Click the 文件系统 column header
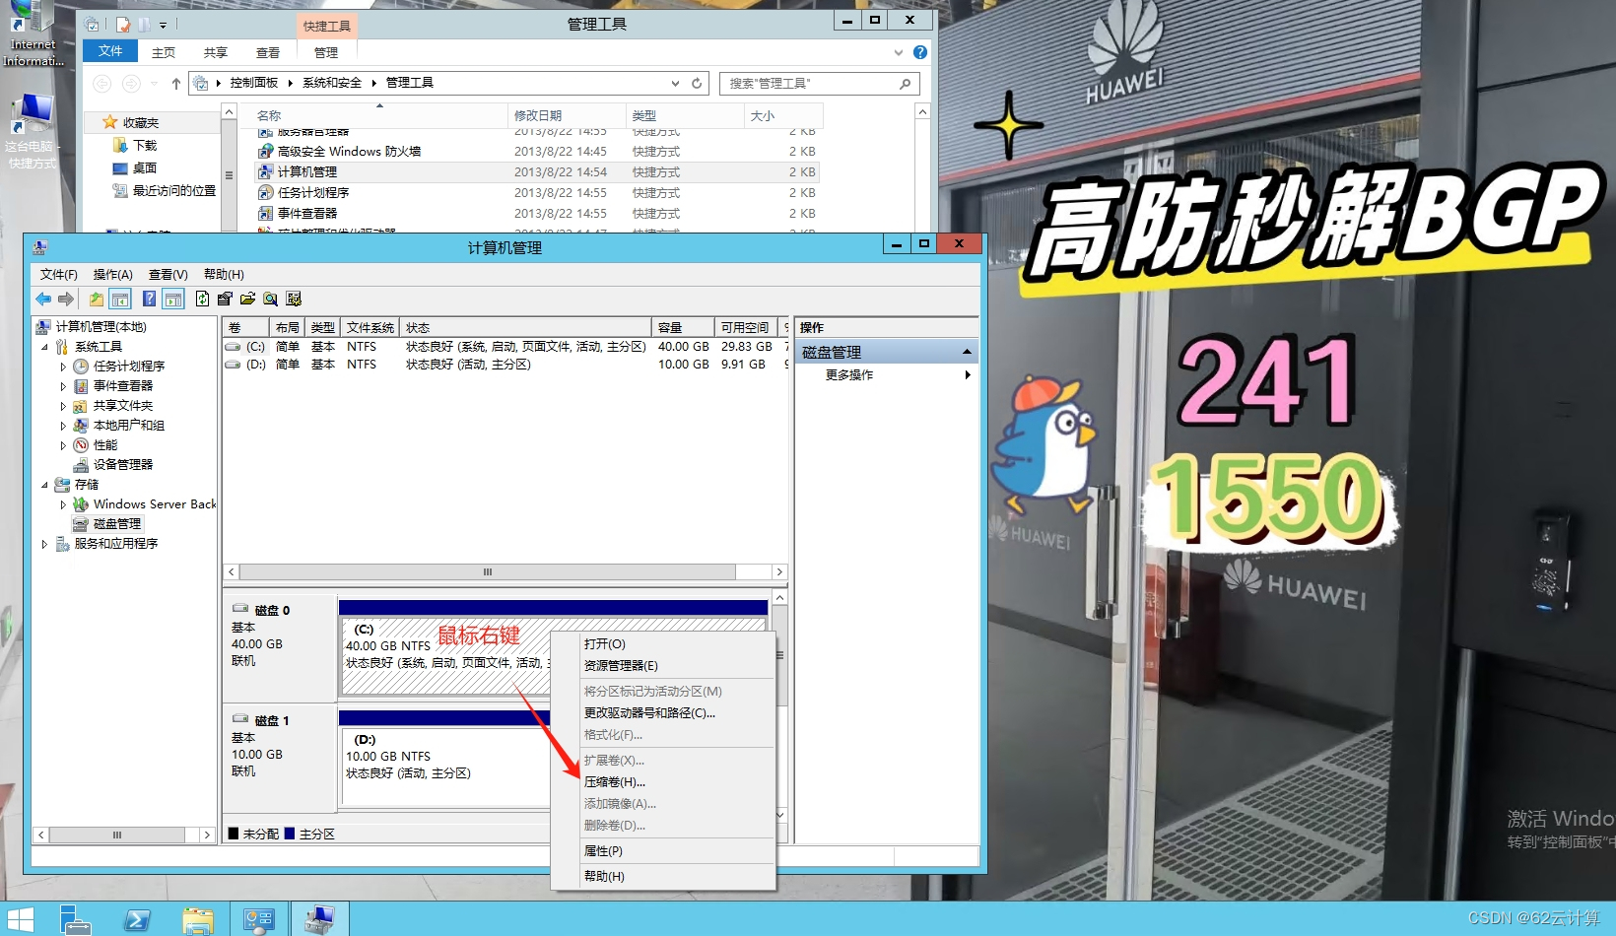The height and width of the screenshot is (936, 1616). (370, 327)
